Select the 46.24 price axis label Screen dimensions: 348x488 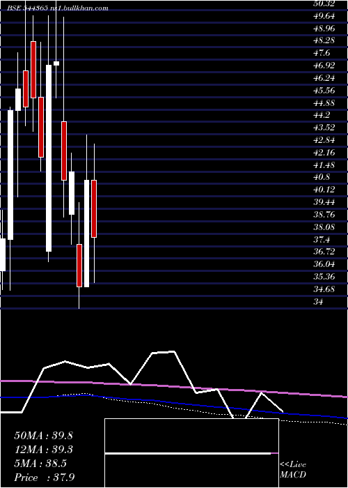click(x=324, y=78)
